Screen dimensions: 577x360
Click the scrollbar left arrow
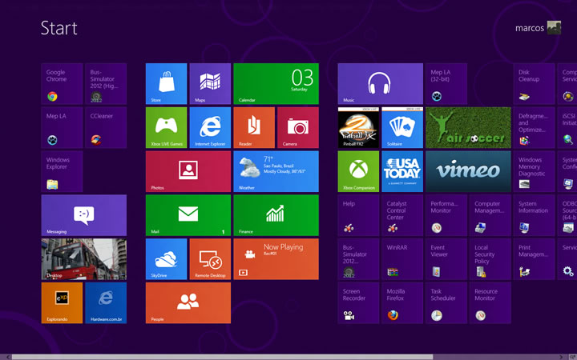coord(8,357)
